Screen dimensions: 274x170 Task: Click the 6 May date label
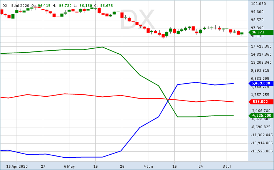[x=69, y=167]
